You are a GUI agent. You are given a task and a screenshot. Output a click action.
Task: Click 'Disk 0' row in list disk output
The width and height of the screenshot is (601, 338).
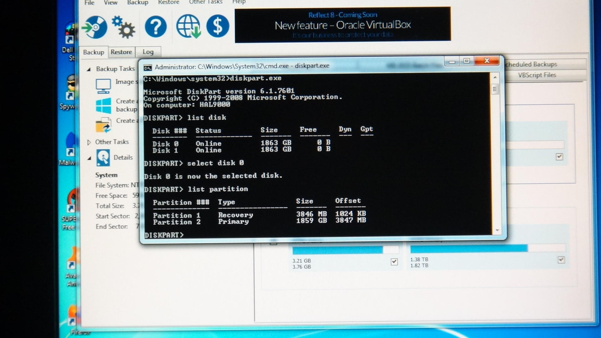242,143
